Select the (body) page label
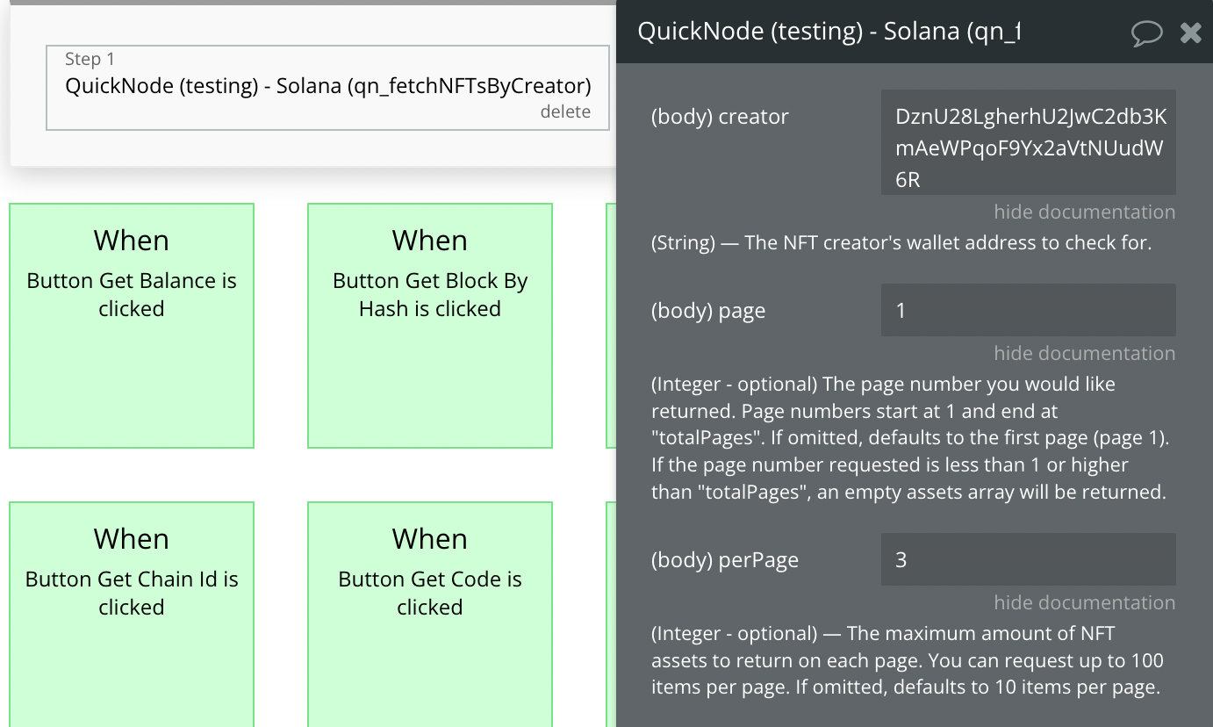Image resolution: width=1213 pixels, height=727 pixels. tap(708, 311)
